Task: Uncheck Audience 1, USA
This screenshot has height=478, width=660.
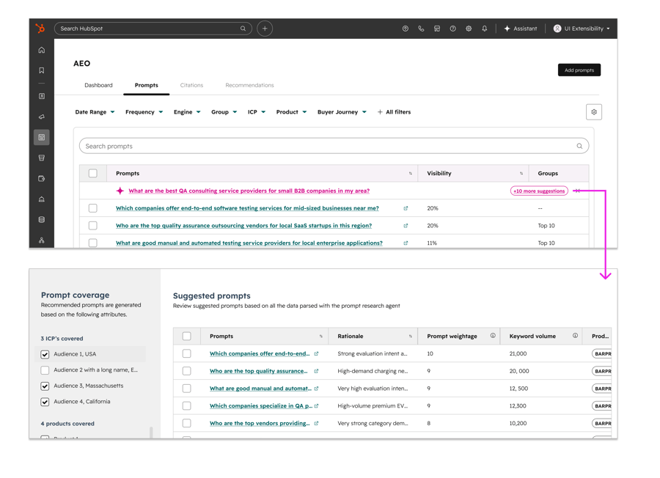Action: click(45, 354)
